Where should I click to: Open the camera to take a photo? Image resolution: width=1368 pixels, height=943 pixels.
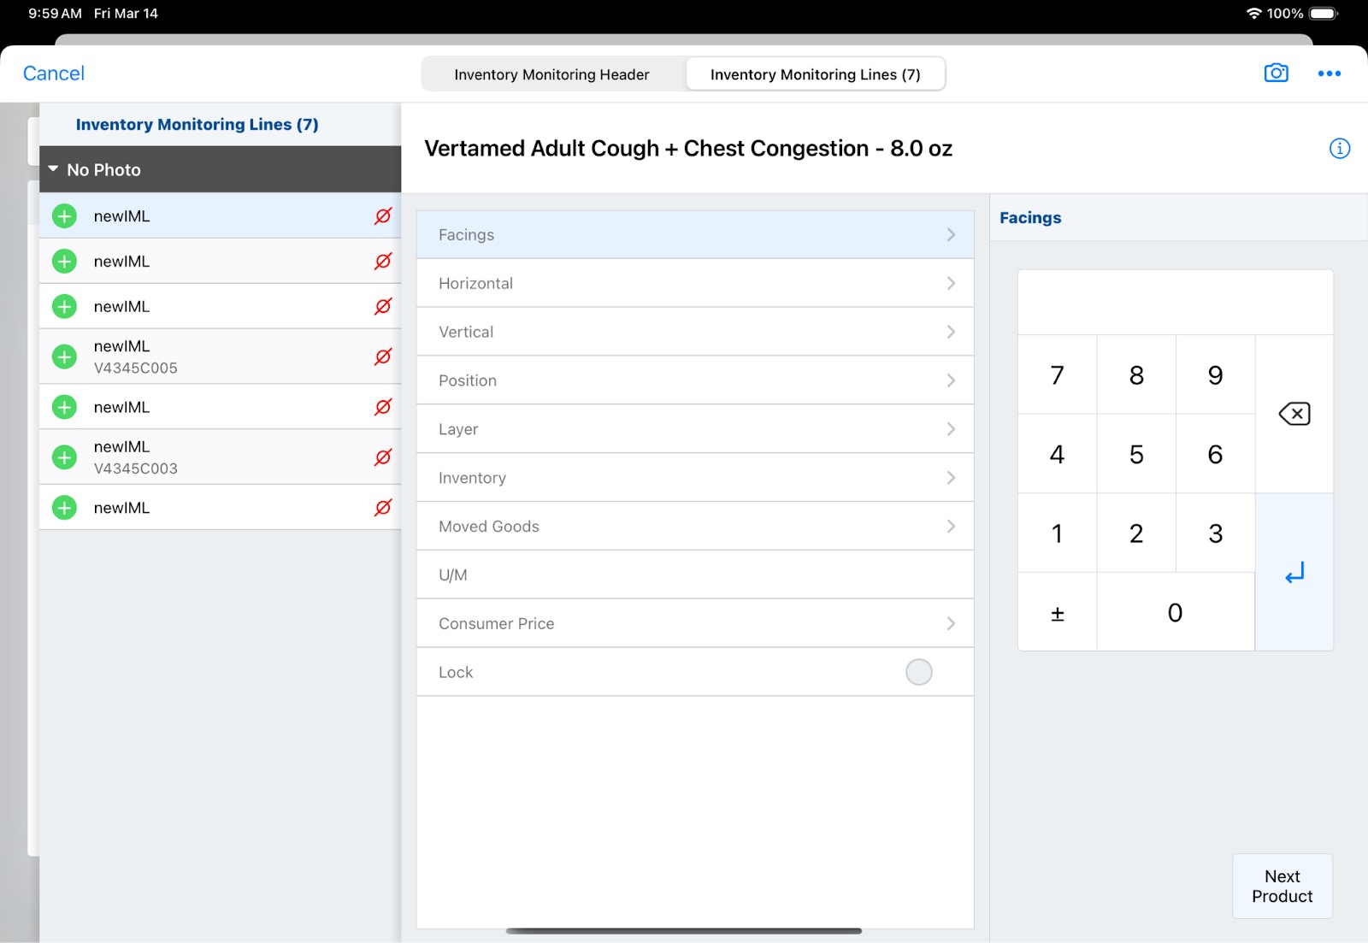click(x=1276, y=74)
